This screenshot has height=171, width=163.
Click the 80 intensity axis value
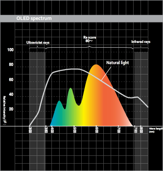pyautogui.click(x=11, y=65)
